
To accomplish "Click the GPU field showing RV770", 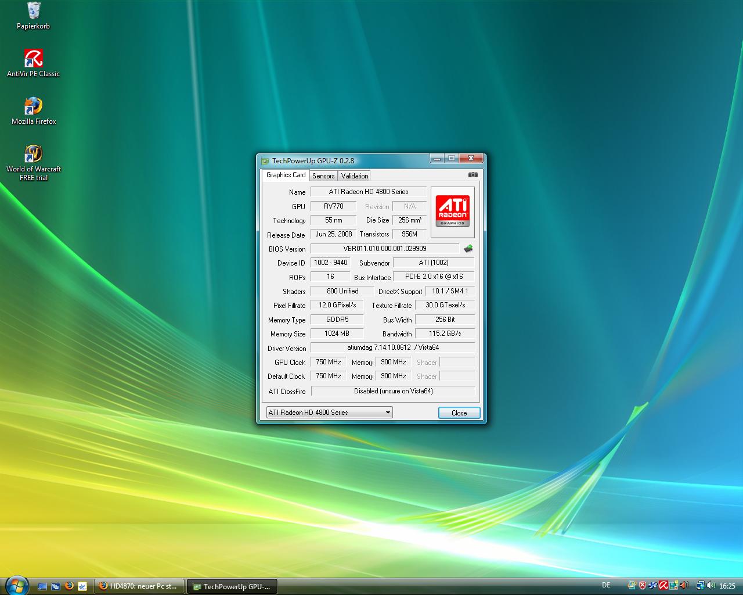I will click(334, 206).
